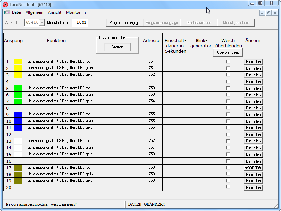
Task: Click address 758 for output 15
Action: pyautogui.click(x=152, y=154)
